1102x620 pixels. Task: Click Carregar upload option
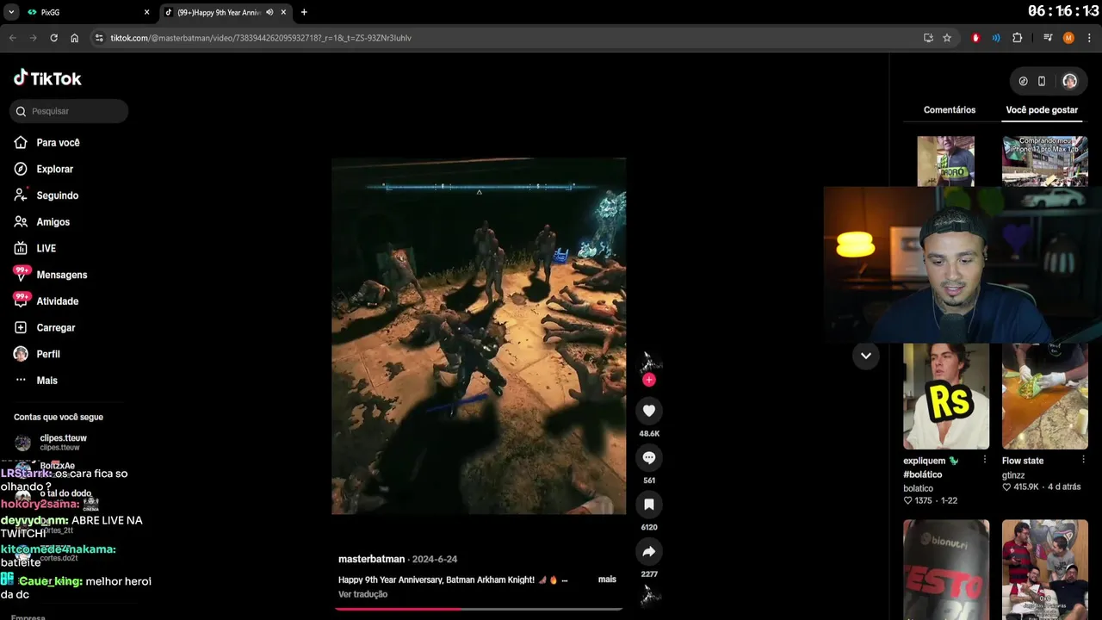55,328
